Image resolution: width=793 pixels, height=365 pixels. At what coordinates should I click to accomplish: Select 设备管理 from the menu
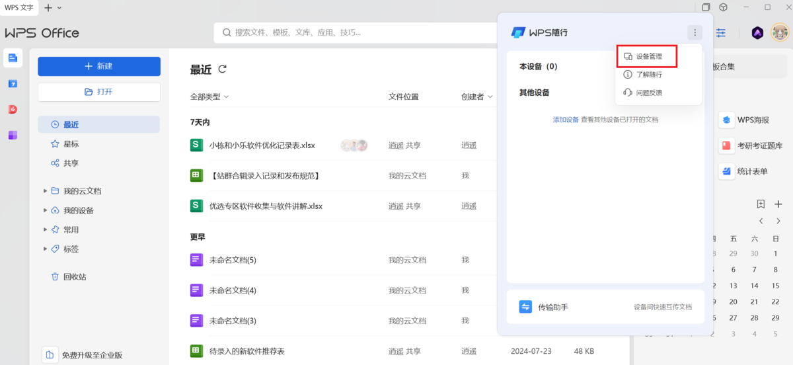648,57
